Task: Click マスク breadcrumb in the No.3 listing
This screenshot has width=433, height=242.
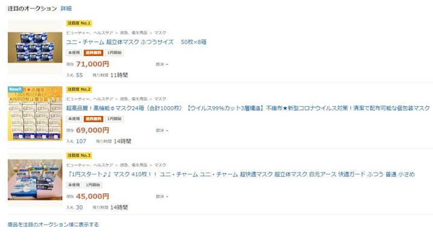Action: 160,165
